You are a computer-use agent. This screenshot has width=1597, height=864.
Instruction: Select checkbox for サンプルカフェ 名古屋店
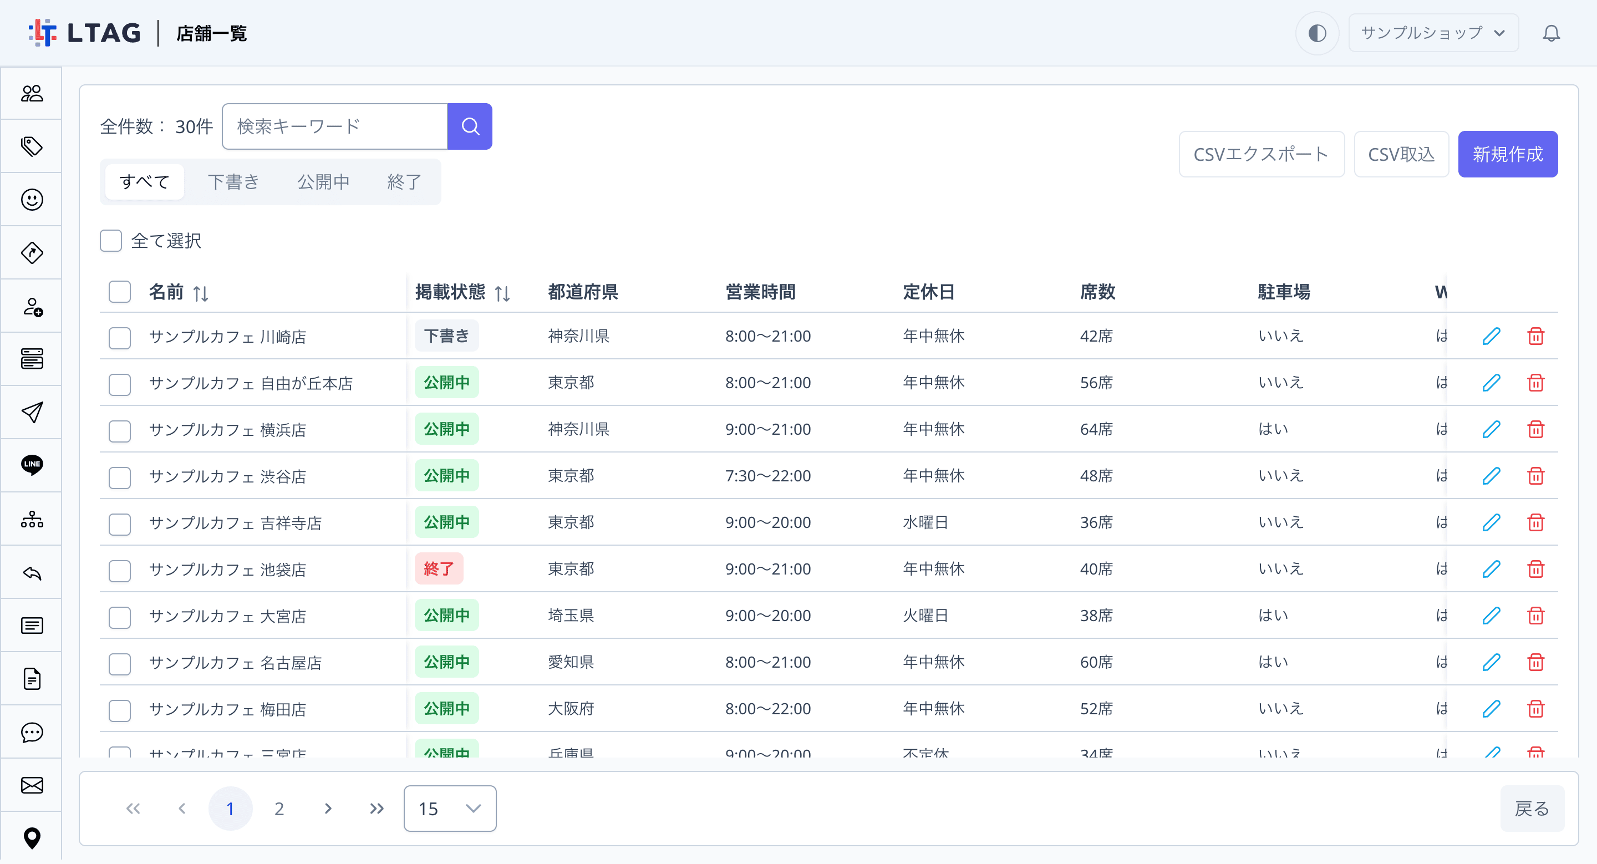click(x=120, y=663)
